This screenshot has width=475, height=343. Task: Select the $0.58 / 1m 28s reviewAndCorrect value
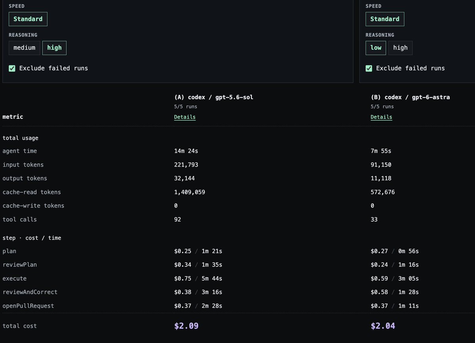pyautogui.click(x=395, y=292)
